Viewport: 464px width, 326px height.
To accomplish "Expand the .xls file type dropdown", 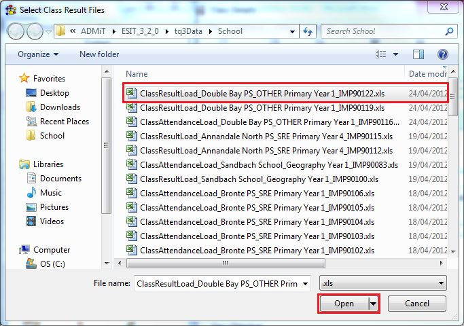I will tap(441, 283).
